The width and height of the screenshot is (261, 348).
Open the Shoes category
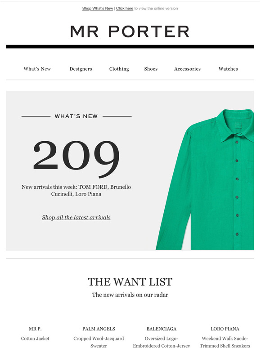coord(151,69)
